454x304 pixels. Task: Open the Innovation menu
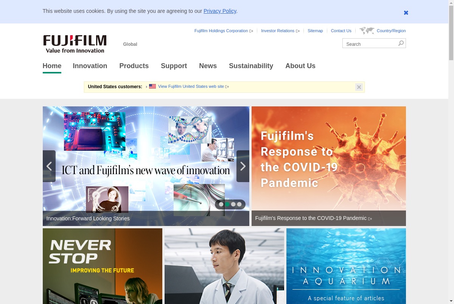point(90,66)
